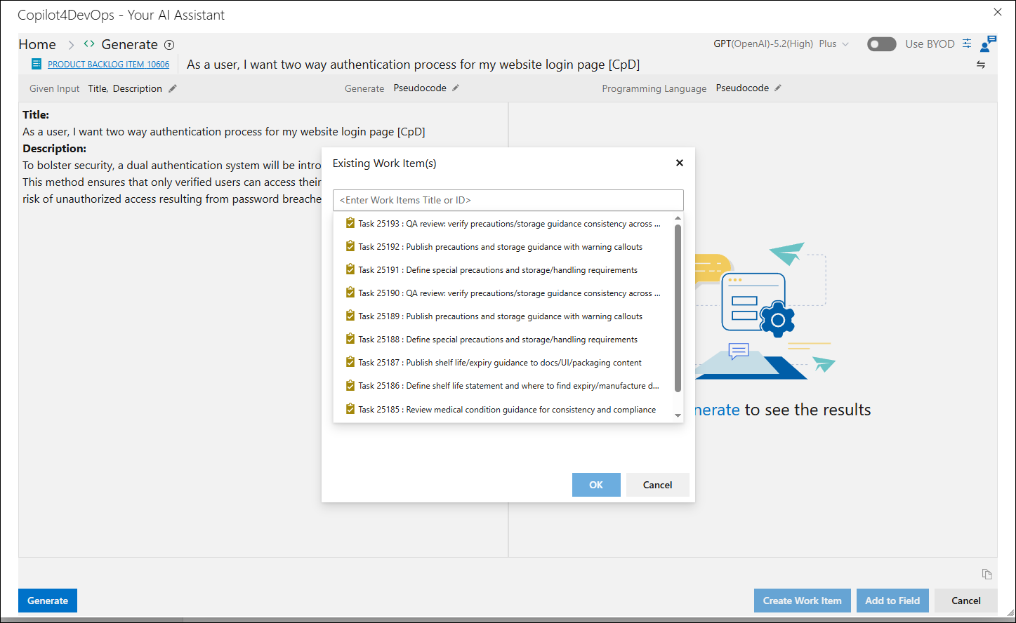Toggle the Use BYOD switch
This screenshot has width=1016, height=623.
(882, 44)
